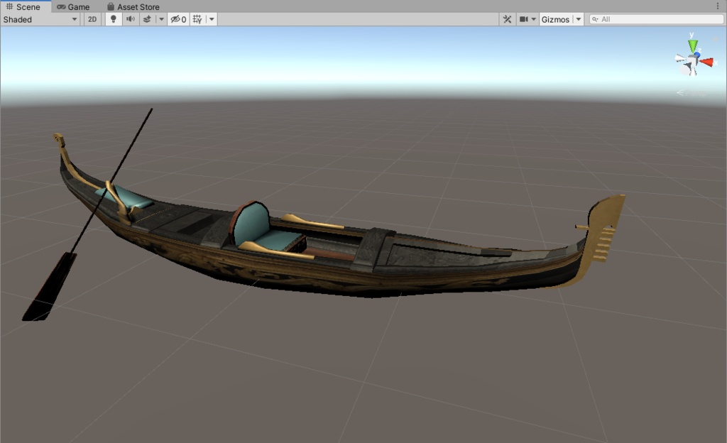727x443 pixels.
Task: Toggle scene lighting bulb icon
Action: pos(113,19)
